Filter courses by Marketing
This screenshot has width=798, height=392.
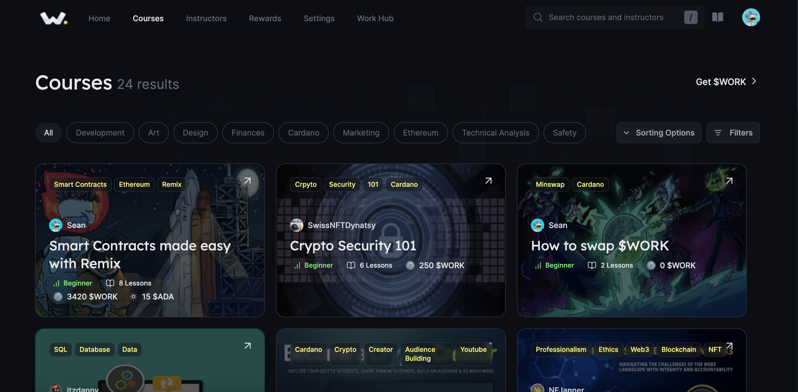click(361, 133)
